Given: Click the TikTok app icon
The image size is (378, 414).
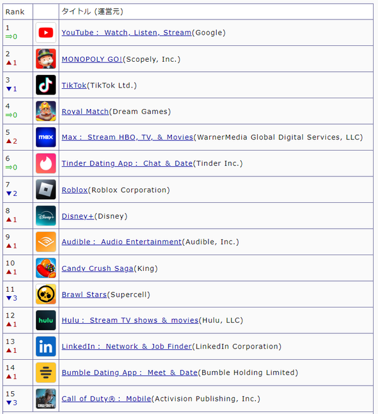Looking at the screenshot, I should (45, 85).
